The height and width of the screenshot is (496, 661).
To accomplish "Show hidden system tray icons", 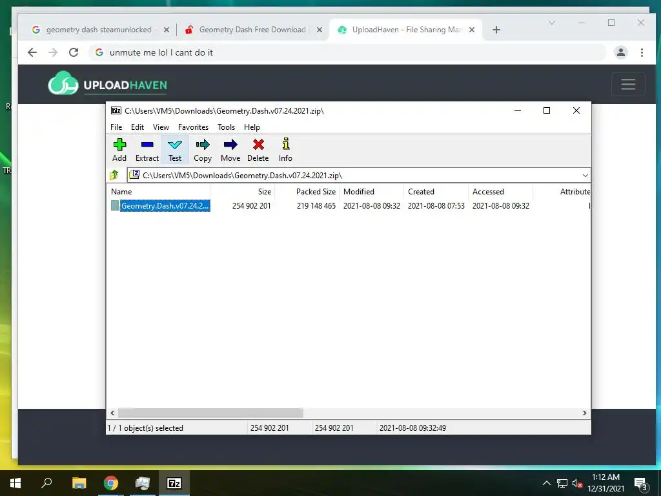I will (546, 483).
